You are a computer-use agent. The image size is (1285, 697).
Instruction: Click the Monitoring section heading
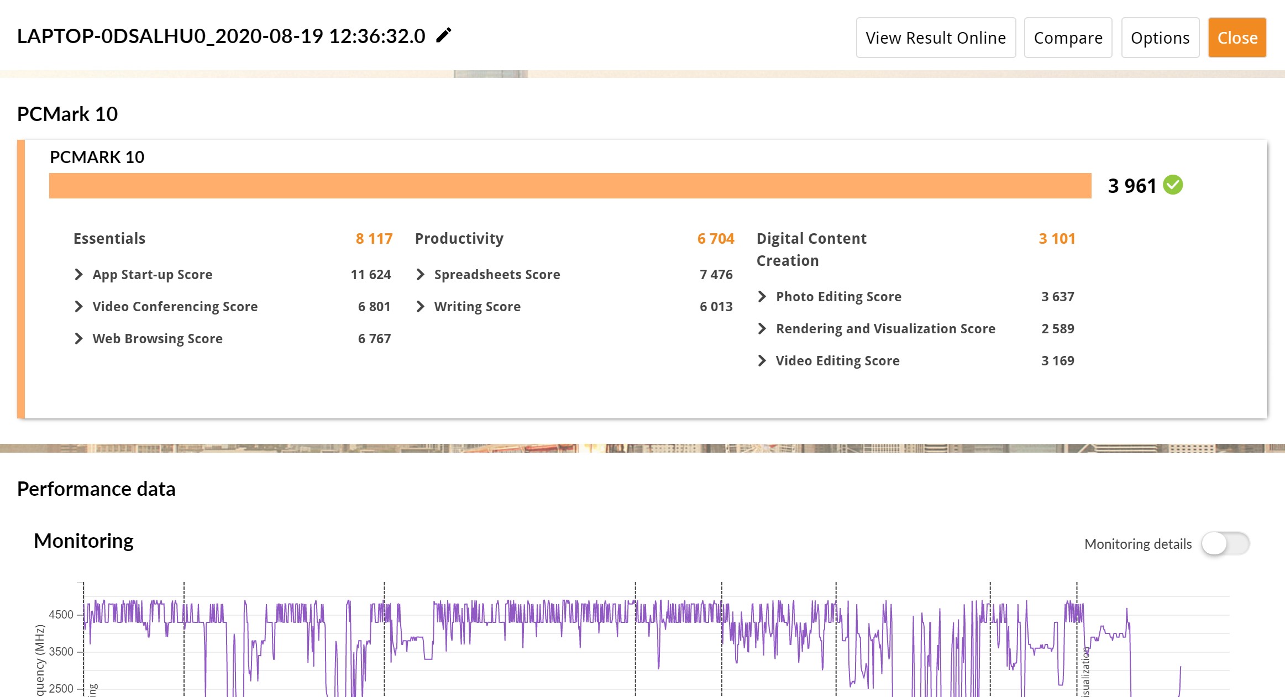point(83,541)
